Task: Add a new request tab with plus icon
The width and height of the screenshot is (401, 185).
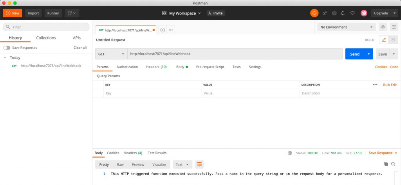Action: point(163,30)
